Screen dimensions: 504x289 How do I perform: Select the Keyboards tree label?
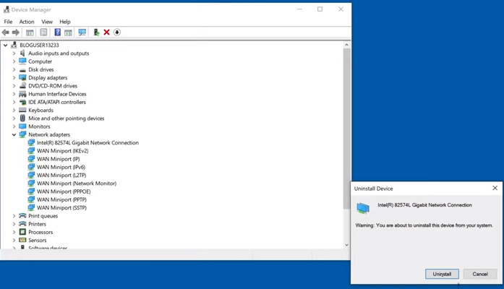40,110
